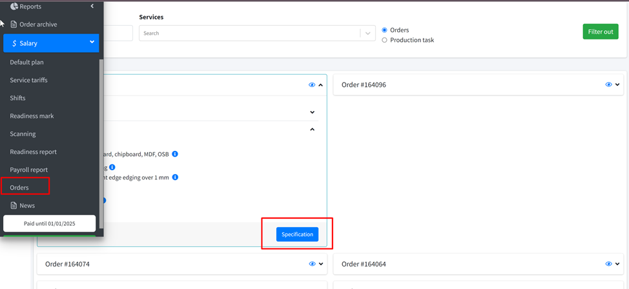Viewport: 629px width, 289px height.
Task: Click the green Filter out button
Action: point(600,32)
